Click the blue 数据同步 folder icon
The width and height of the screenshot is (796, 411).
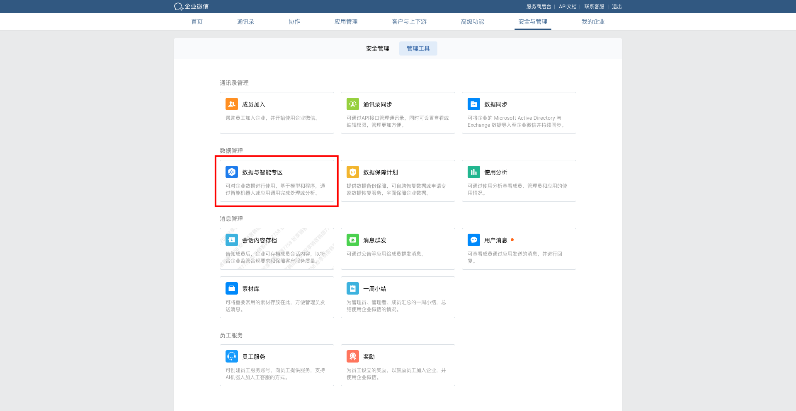tap(473, 104)
